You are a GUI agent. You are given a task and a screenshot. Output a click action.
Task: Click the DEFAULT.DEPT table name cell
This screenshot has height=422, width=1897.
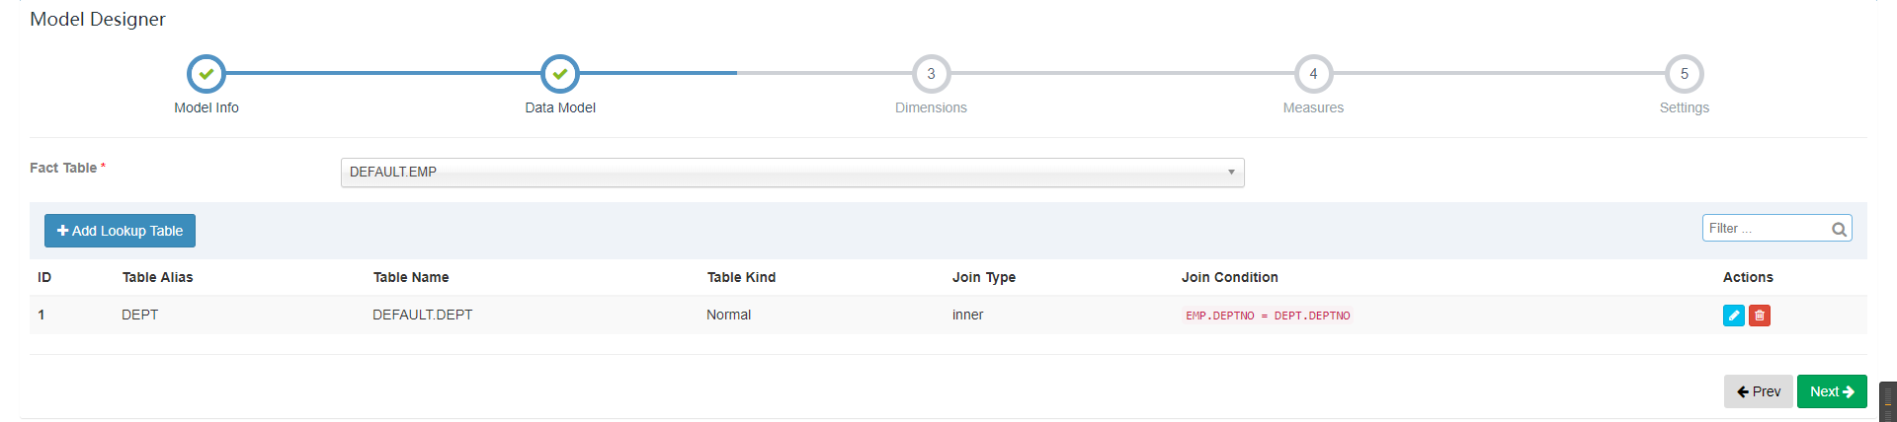click(x=422, y=315)
